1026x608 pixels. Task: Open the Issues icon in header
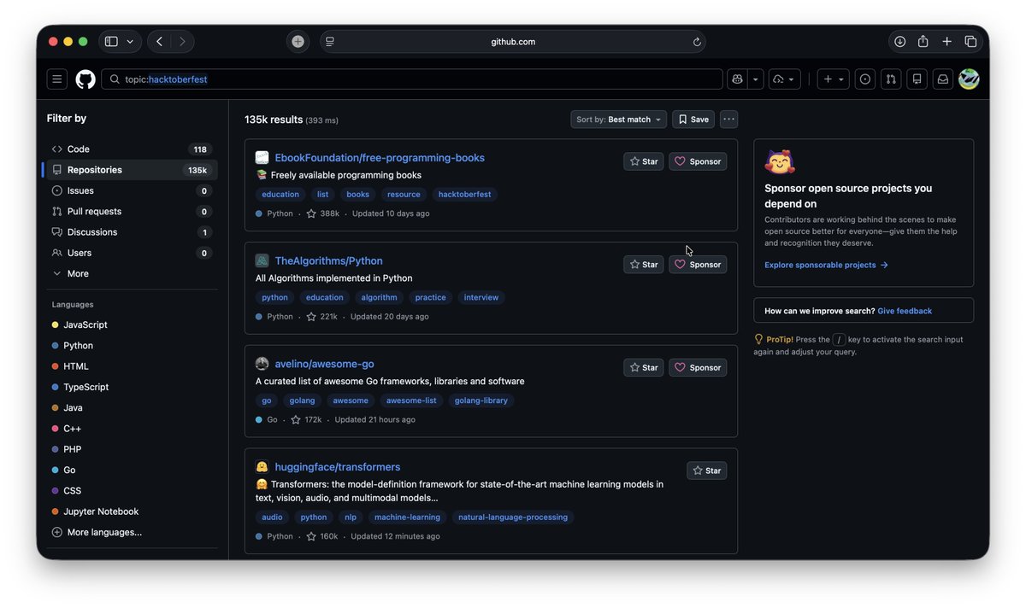[865, 79]
